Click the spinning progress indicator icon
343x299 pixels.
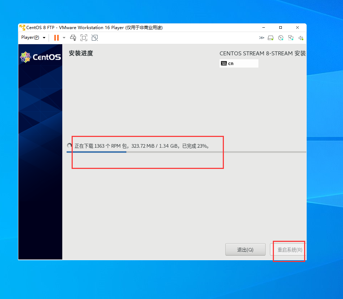(69, 146)
